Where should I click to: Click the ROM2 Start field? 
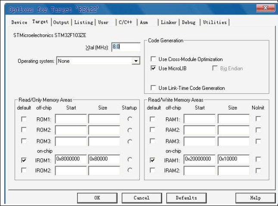pos(71,130)
